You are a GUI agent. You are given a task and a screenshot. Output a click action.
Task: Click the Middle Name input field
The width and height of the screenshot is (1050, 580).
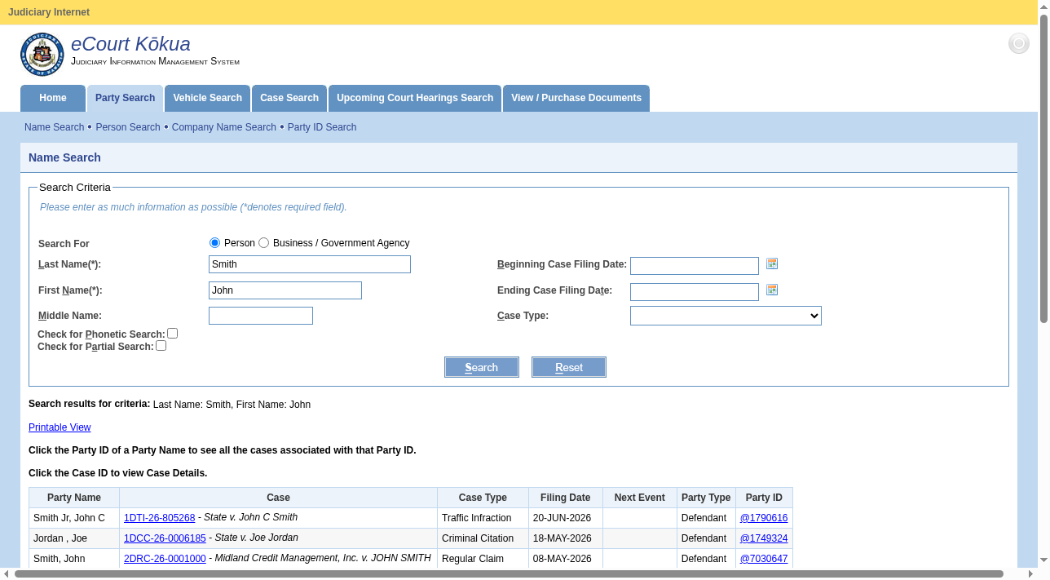[x=261, y=316]
